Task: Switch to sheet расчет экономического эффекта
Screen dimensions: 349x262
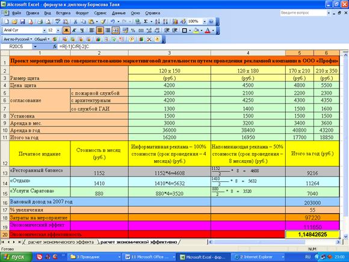Action: point(61,242)
